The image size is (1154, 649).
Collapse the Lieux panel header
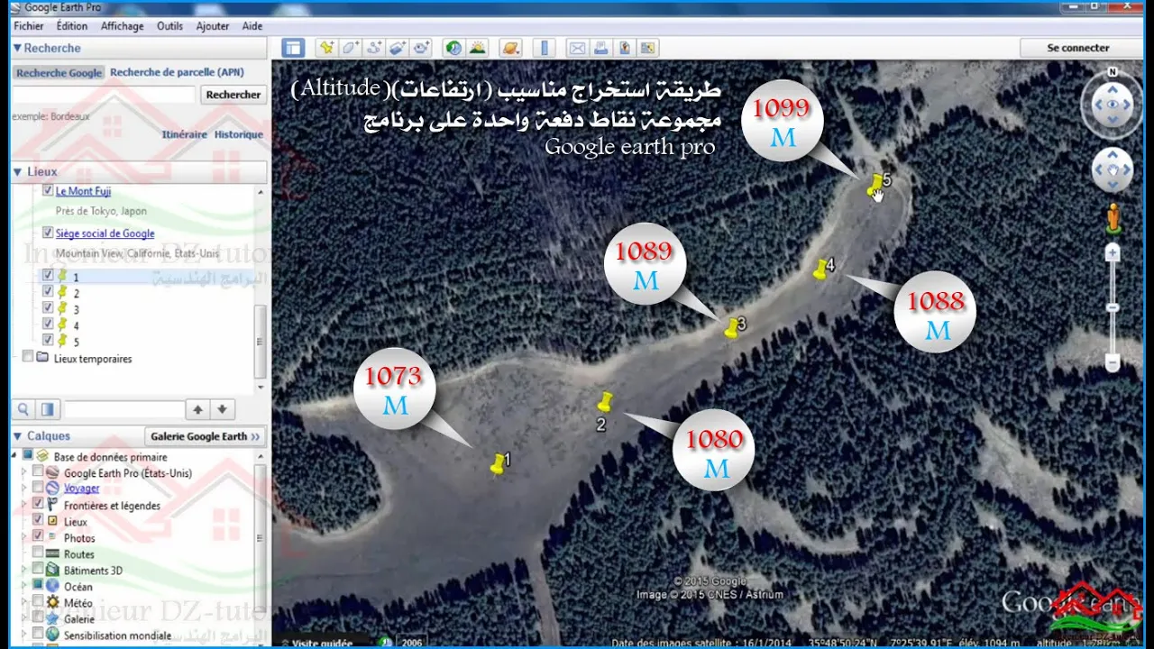point(17,171)
